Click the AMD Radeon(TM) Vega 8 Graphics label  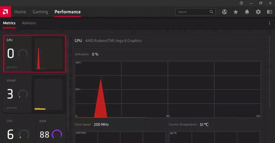113,40
